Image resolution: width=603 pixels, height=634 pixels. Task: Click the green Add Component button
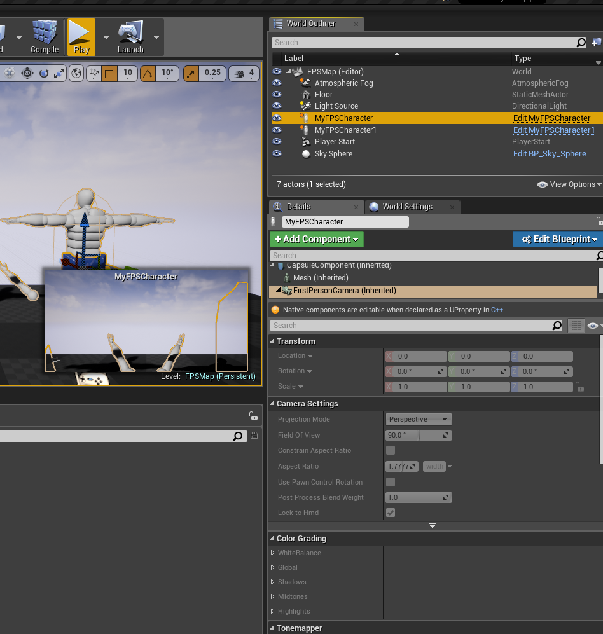pyautogui.click(x=317, y=239)
